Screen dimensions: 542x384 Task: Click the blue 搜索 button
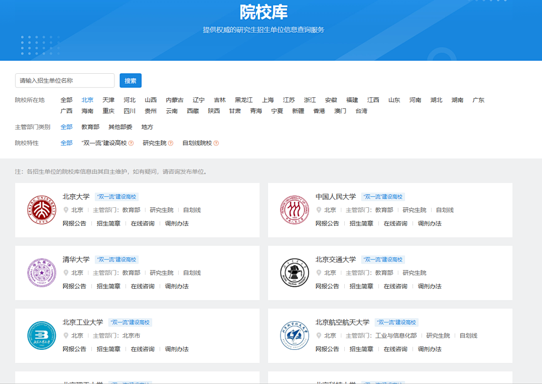(130, 80)
